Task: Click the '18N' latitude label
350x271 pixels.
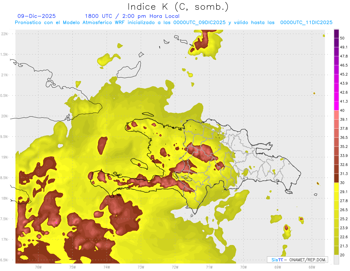Action: click(4, 198)
